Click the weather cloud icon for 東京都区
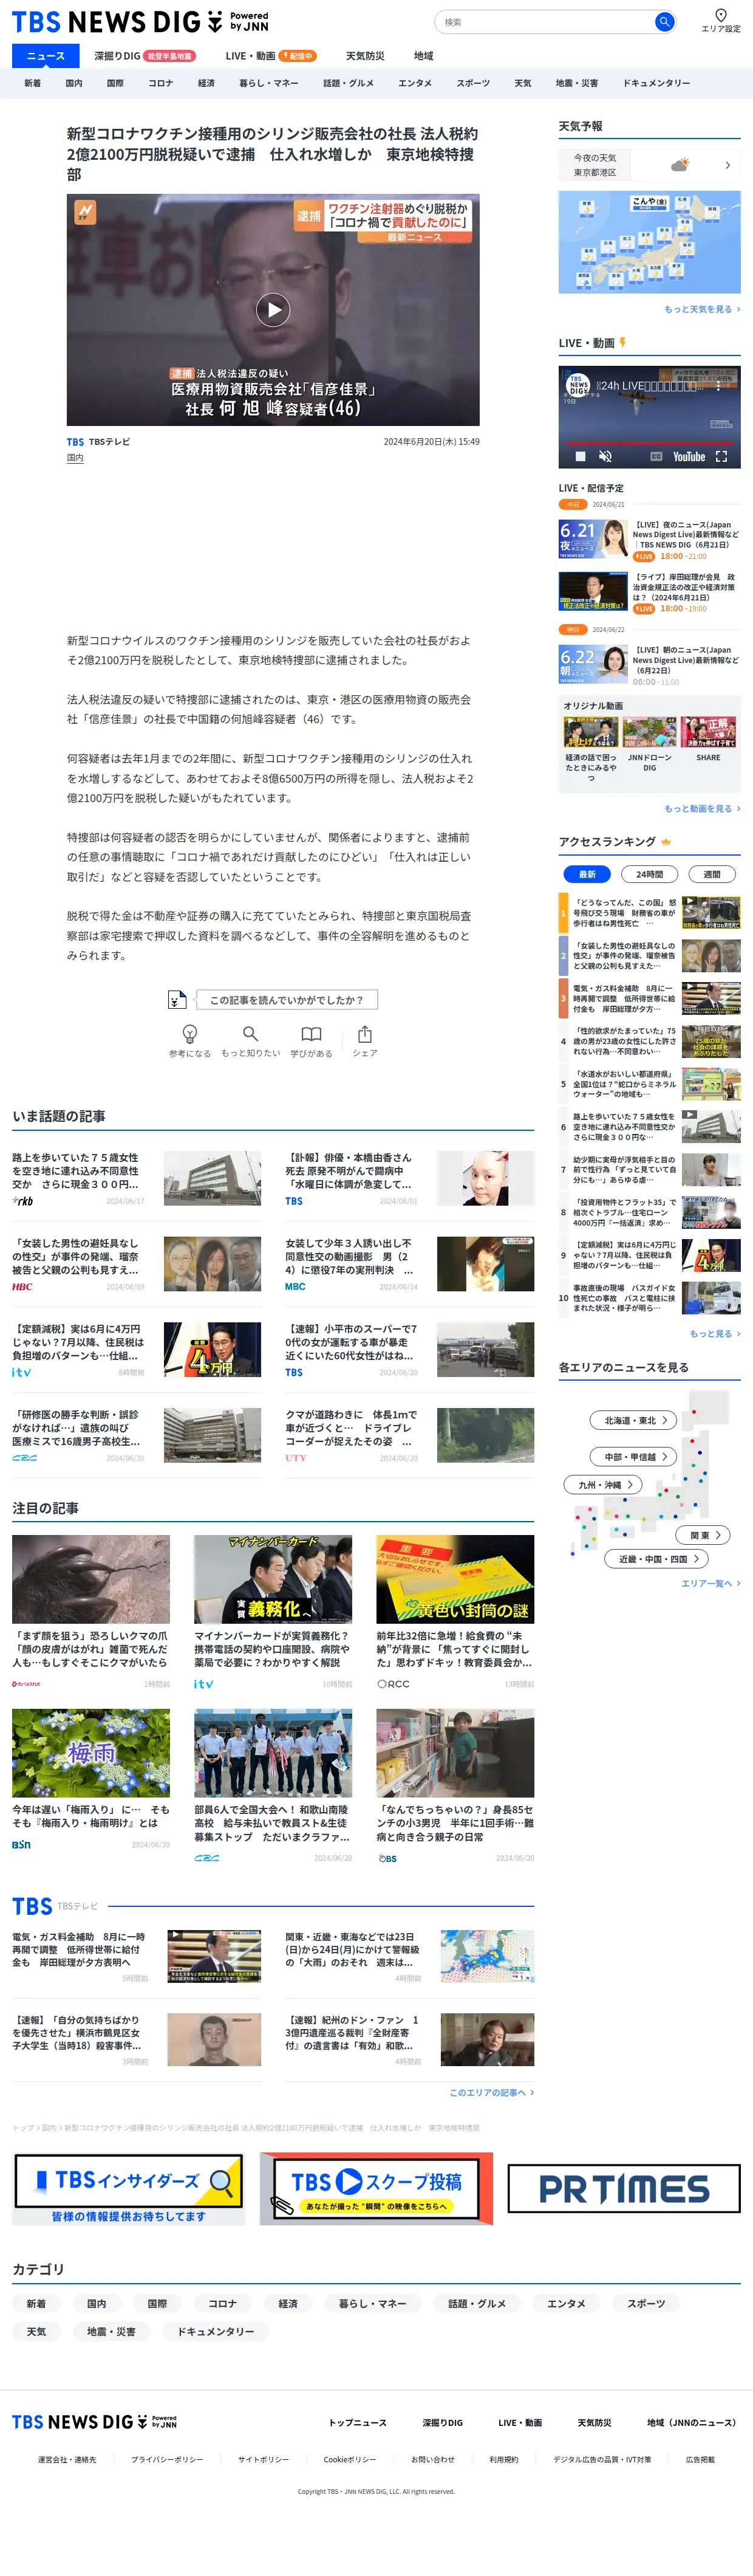 coord(680,165)
